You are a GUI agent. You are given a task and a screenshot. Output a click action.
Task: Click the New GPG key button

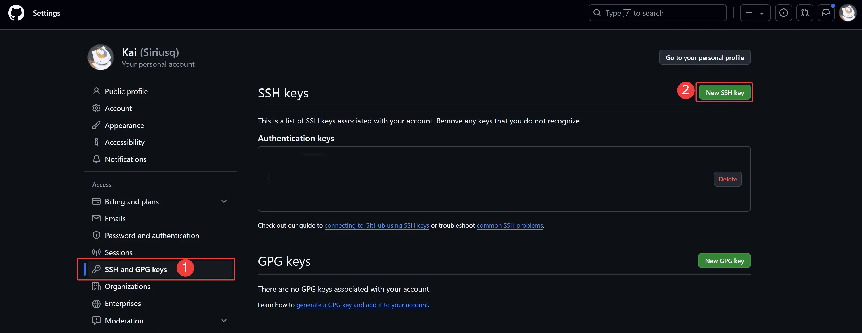(724, 261)
